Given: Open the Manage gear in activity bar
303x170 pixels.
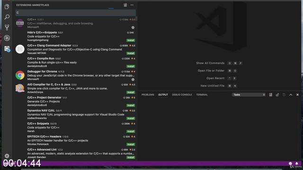Looking at the screenshot, I should pyautogui.click(x=7, y=156).
